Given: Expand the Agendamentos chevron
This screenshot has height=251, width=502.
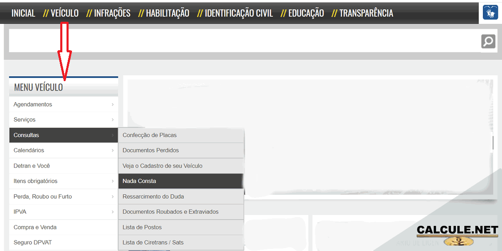Looking at the screenshot, I should pos(113,105).
